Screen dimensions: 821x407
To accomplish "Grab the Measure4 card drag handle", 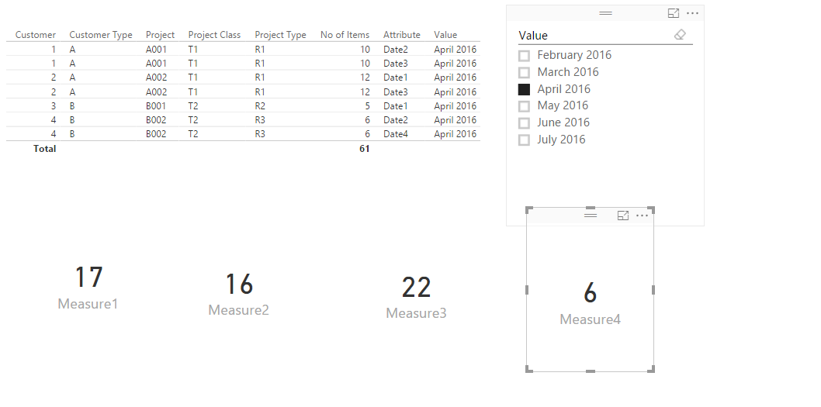I will tap(590, 215).
